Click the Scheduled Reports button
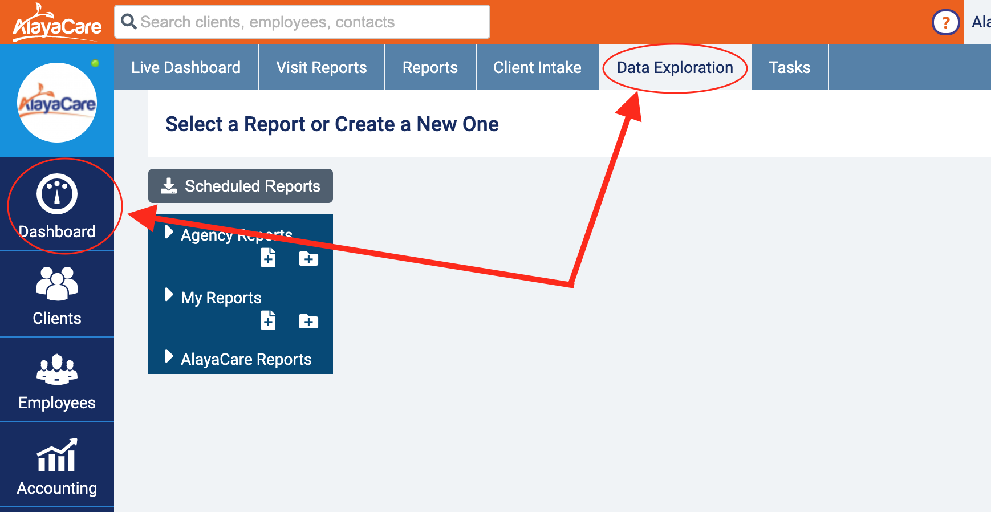The width and height of the screenshot is (991, 512). 241,186
